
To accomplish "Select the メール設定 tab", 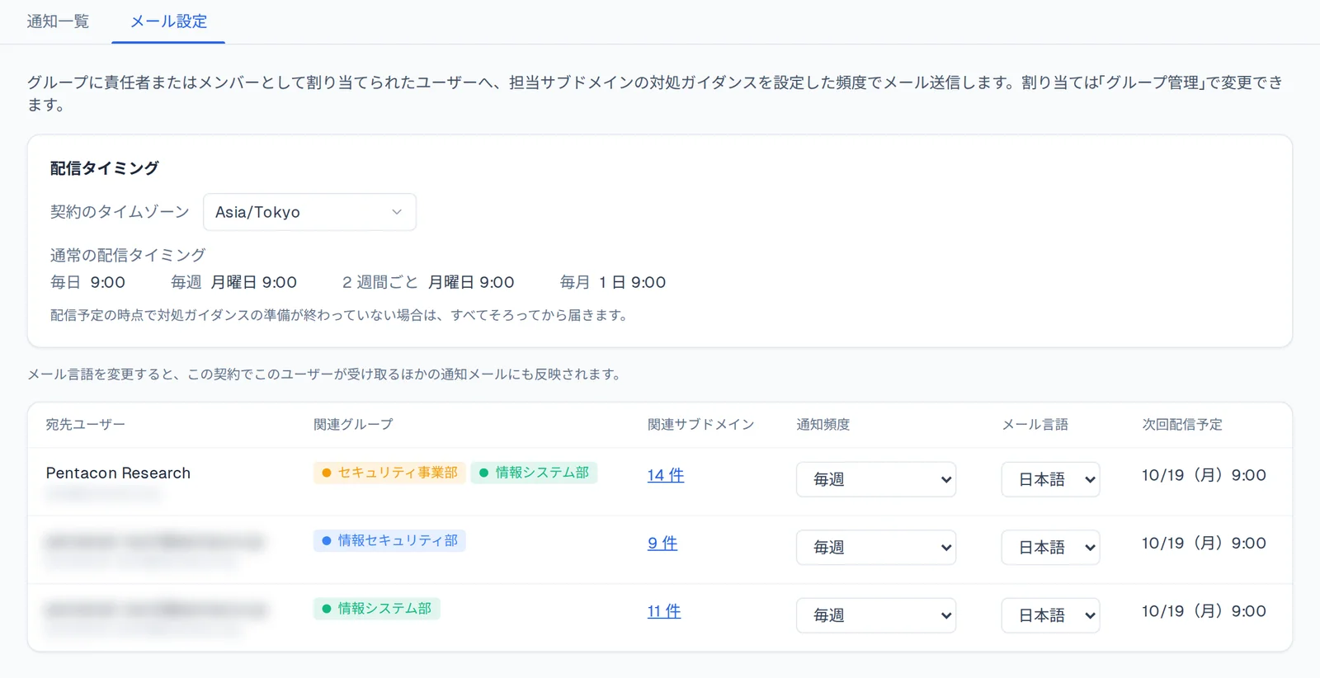I will pos(168,21).
